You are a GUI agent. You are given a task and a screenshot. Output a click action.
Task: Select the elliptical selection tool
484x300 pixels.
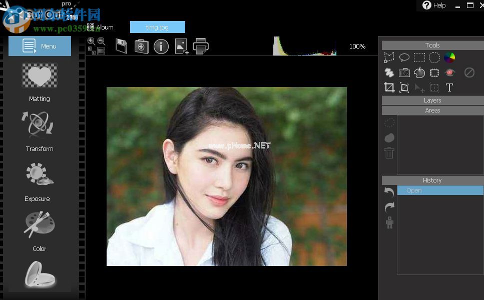(x=434, y=57)
